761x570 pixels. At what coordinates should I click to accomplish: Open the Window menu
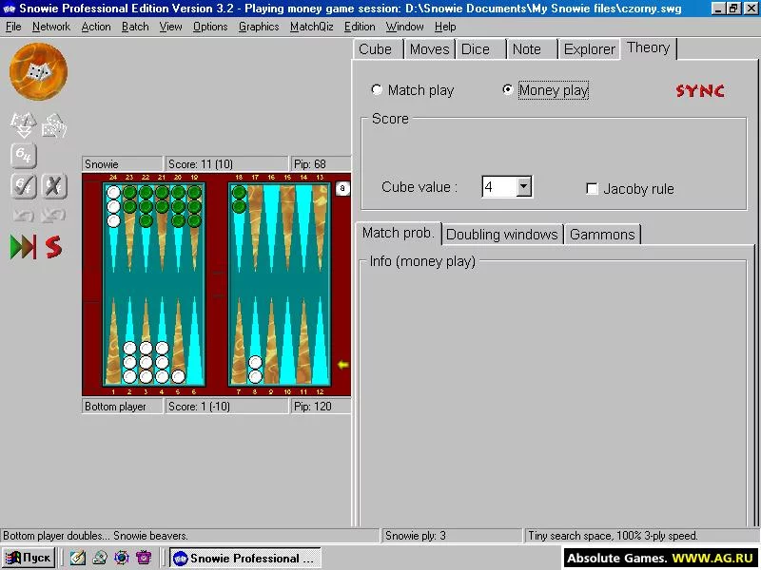pos(405,27)
